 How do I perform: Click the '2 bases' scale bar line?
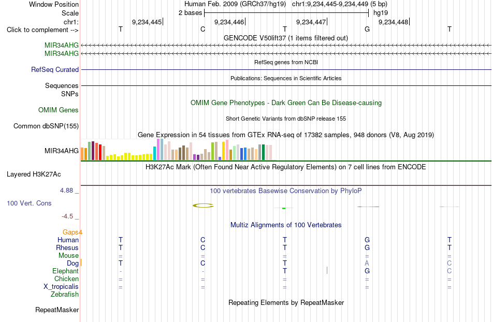pos(286,13)
